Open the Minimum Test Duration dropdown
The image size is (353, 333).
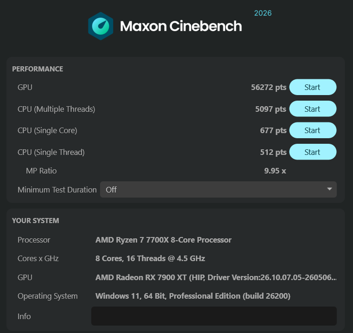coord(218,189)
